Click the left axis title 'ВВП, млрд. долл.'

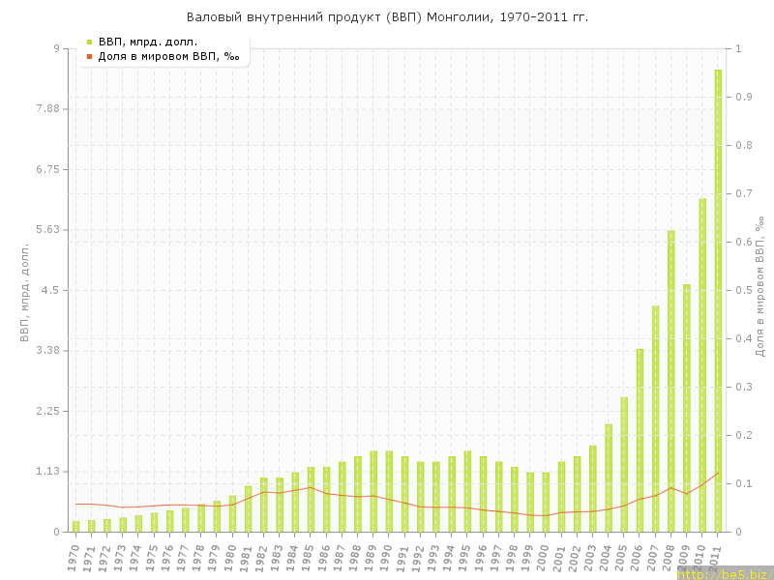[x=24, y=290]
